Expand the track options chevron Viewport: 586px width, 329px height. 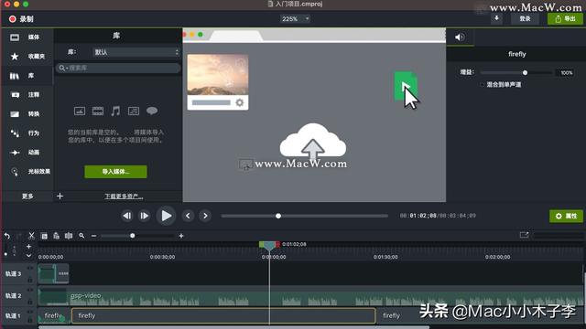[28, 256]
